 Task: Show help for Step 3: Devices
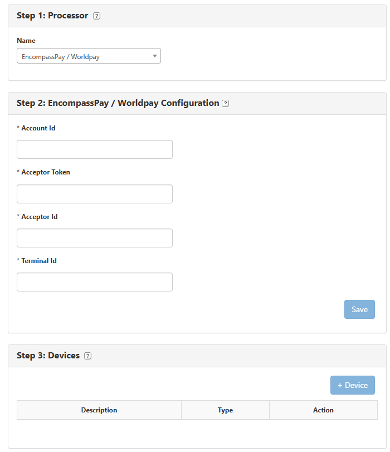click(x=87, y=356)
